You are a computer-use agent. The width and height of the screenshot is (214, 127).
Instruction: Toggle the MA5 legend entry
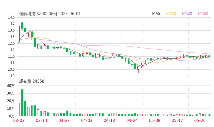[156, 14]
